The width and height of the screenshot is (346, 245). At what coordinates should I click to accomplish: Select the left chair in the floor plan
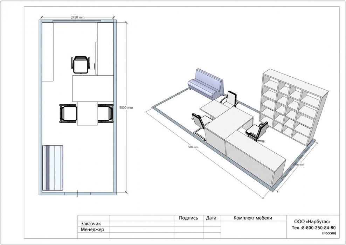pyautogui.click(x=68, y=114)
